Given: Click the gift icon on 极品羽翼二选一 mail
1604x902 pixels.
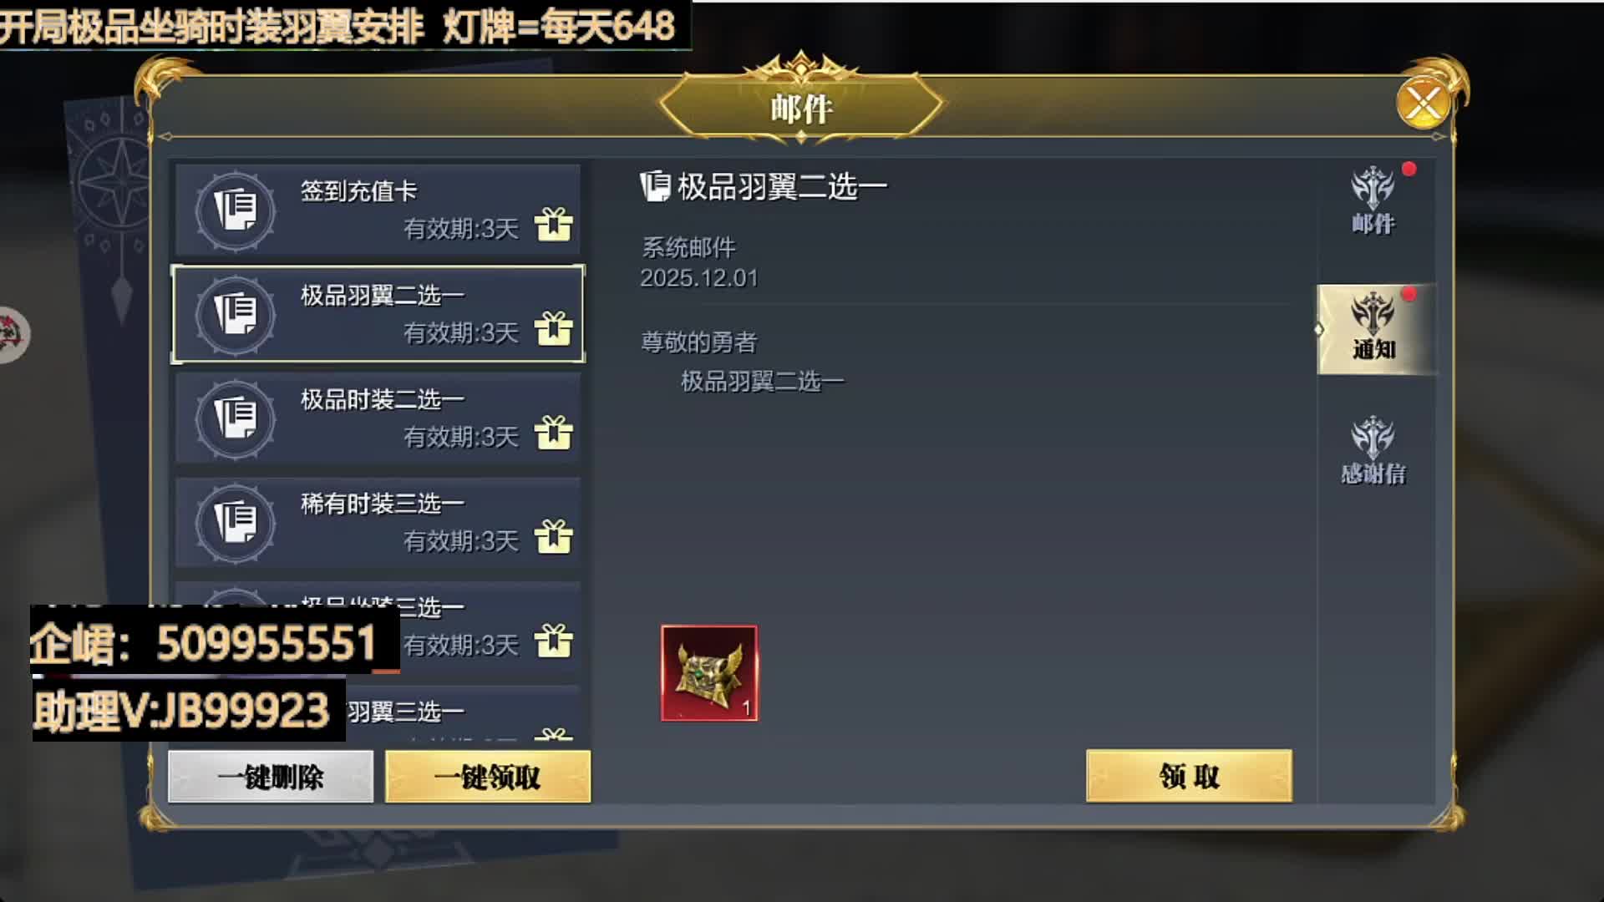Looking at the screenshot, I should click(553, 328).
